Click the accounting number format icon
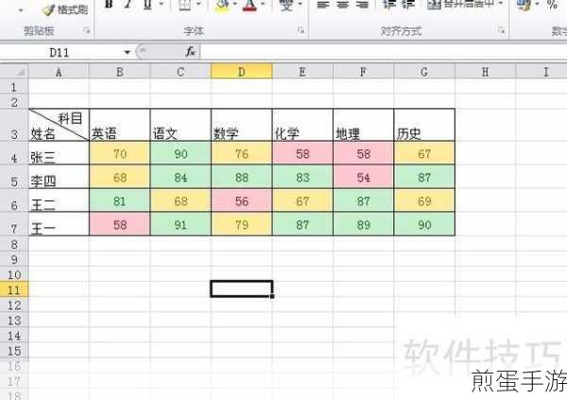567x400 pixels. click(x=524, y=5)
